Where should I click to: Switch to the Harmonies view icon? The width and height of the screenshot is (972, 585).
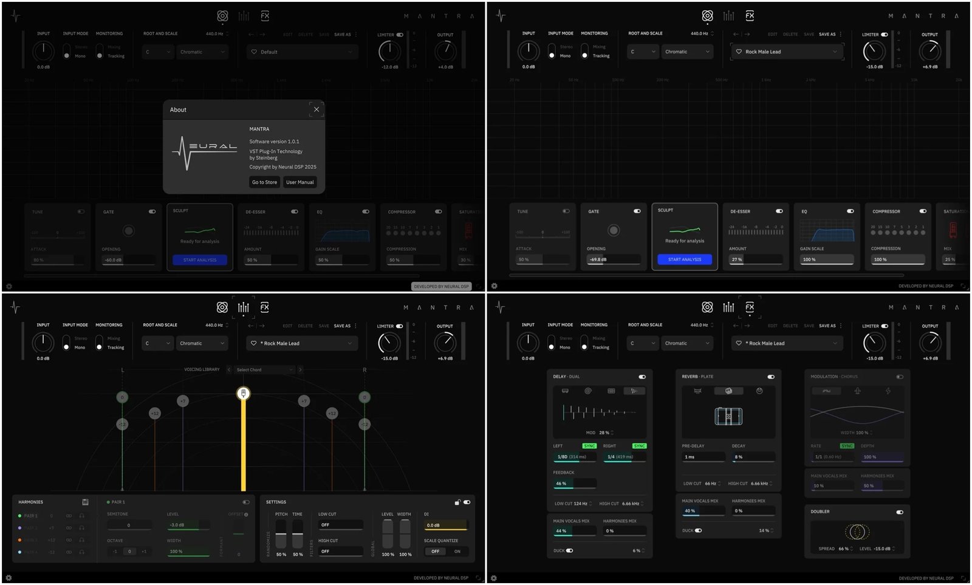pyautogui.click(x=244, y=307)
